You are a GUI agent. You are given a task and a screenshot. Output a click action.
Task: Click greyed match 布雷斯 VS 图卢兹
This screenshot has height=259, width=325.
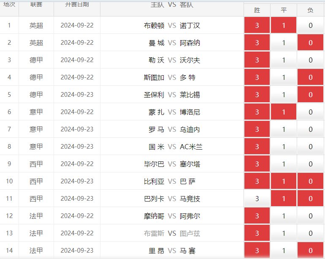[x=172, y=234]
